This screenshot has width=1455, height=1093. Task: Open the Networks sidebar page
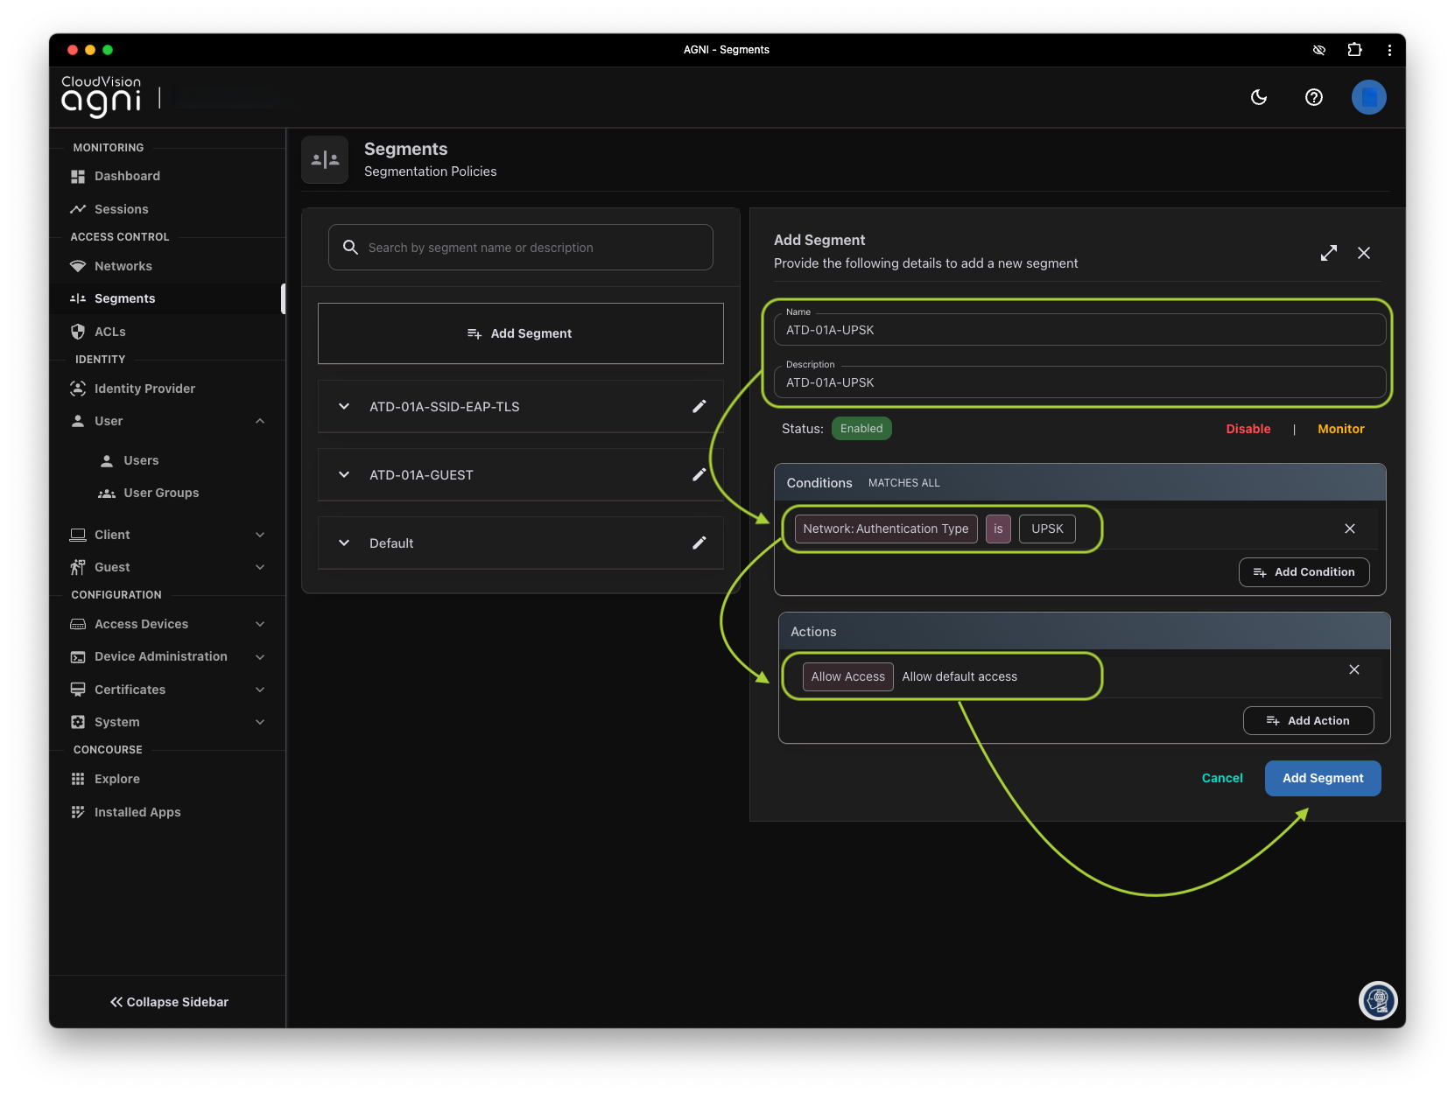(123, 266)
